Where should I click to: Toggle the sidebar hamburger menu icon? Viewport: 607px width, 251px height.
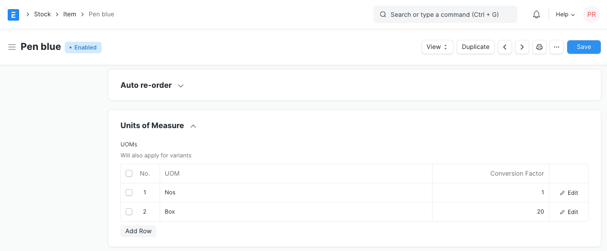(12, 47)
